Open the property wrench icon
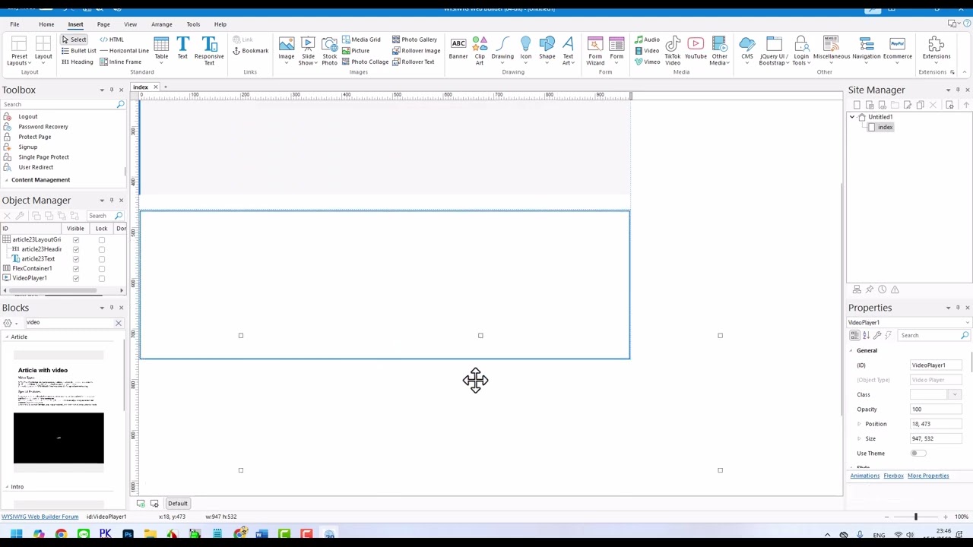This screenshot has height=547, width=973. pyautogui.click(x=877, y=335)
